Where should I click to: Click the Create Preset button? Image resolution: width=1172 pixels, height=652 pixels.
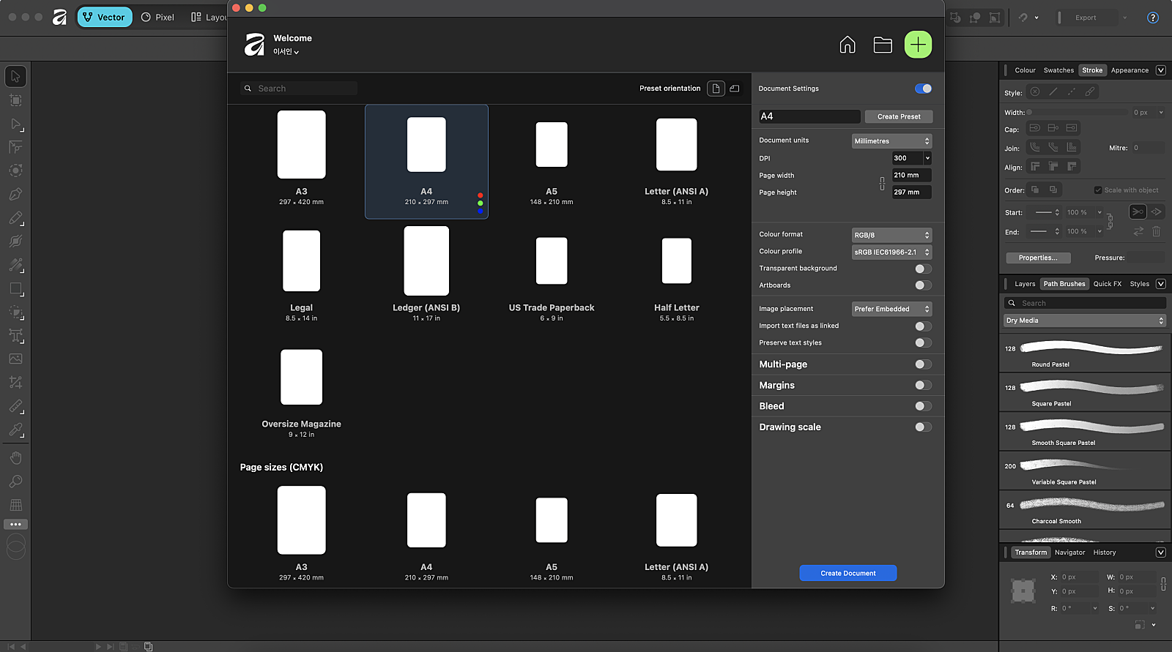[x=899, y=116]
